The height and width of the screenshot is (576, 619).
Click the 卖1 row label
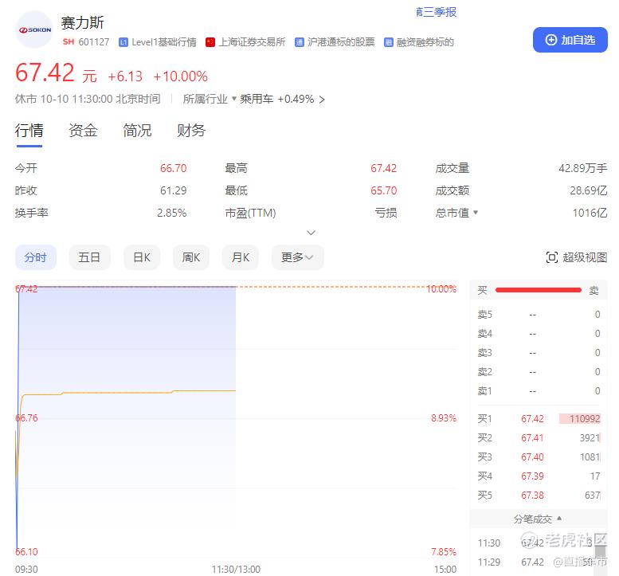(485, 391)
